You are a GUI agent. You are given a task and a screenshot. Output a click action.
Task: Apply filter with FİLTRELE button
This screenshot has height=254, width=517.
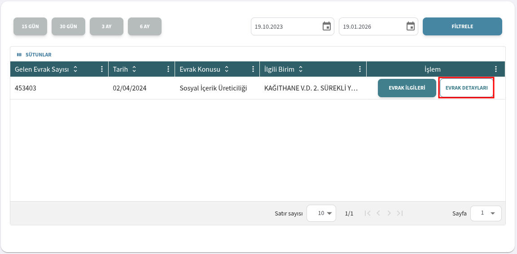[x=462, y=26]
